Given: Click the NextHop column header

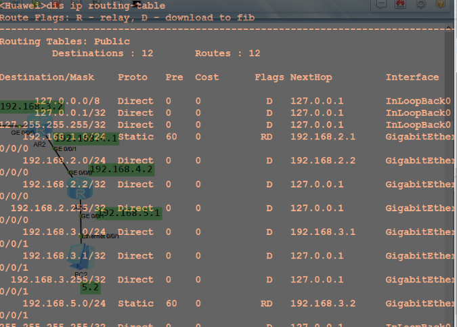Looking at the screenshot, I should pyautogui.click(x=311, y=78).
